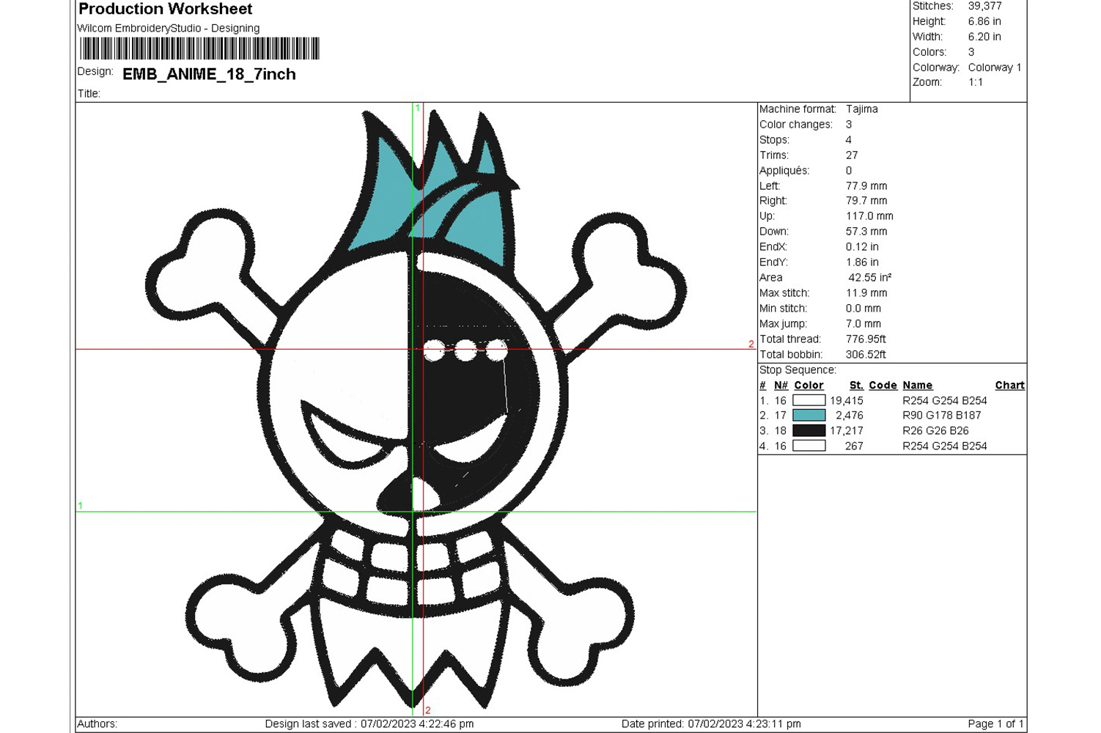Click the 'Color' column header
This screenshot has height=733, width=1101.
[x=809, y=386]
